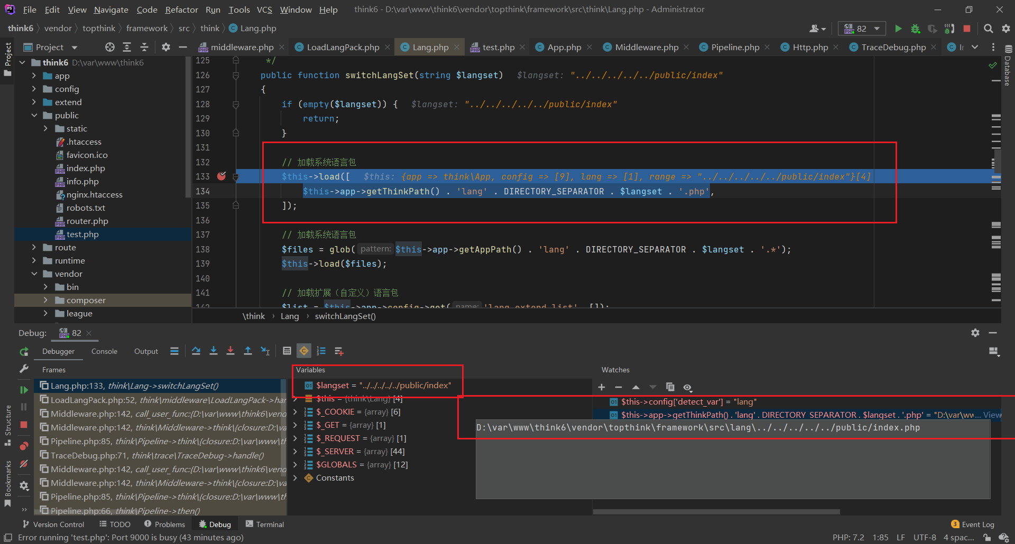Click the editor vertical scrollbar thumb
1015x544 pixels.
998,161
